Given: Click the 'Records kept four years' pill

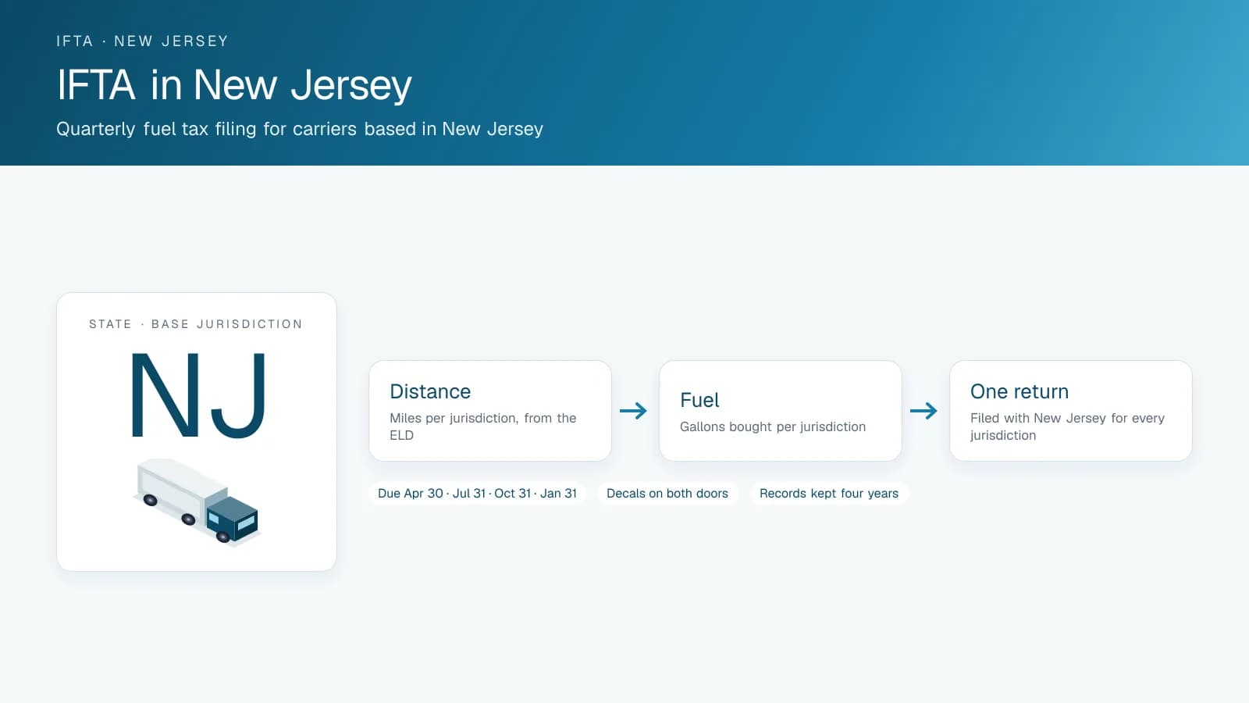Looking at the screenshot, I should (x=829, y=494).
